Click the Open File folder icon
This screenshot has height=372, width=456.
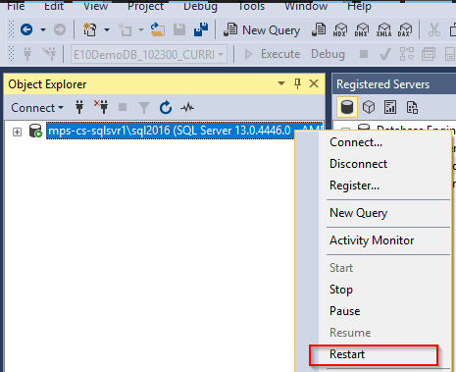click(x=158, y=29)
